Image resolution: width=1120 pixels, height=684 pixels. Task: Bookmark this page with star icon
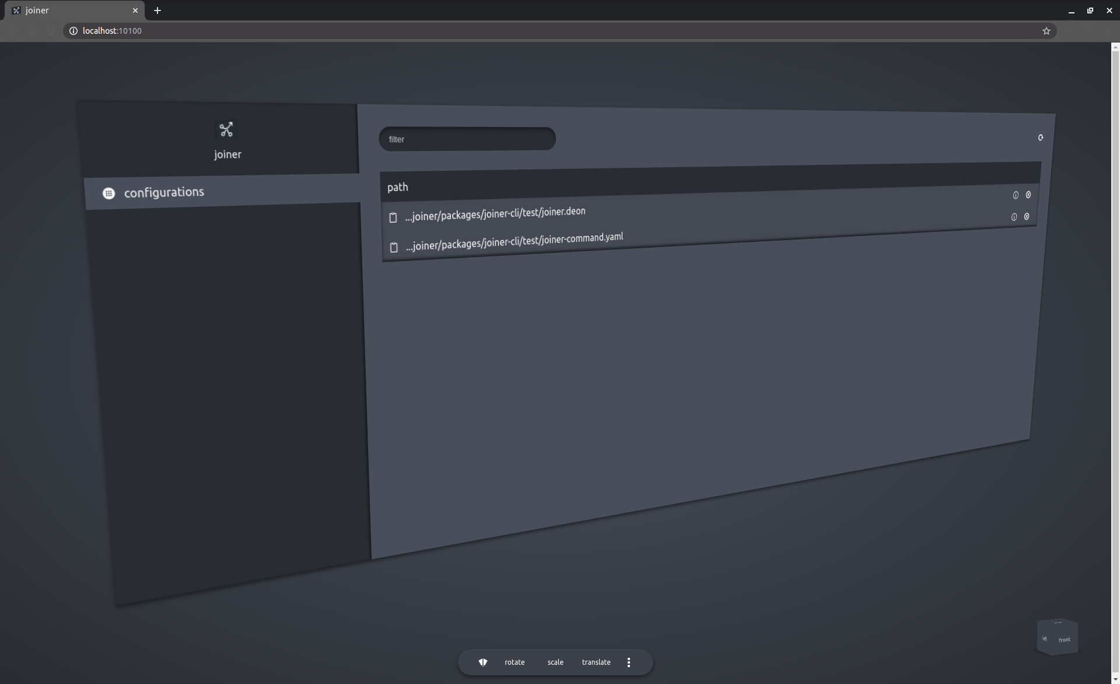point(1046,31)
